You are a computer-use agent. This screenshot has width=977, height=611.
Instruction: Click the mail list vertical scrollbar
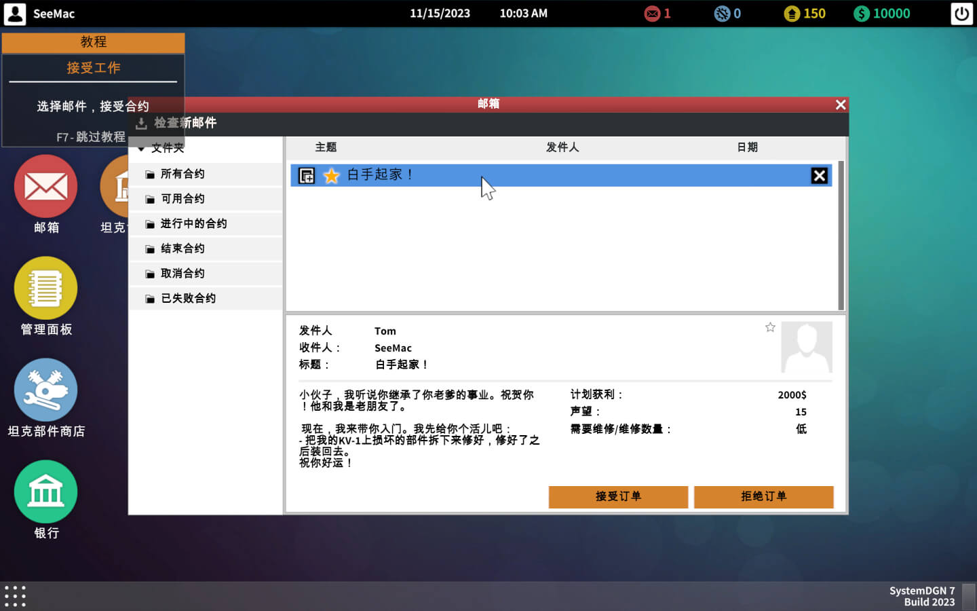[841, 235]
